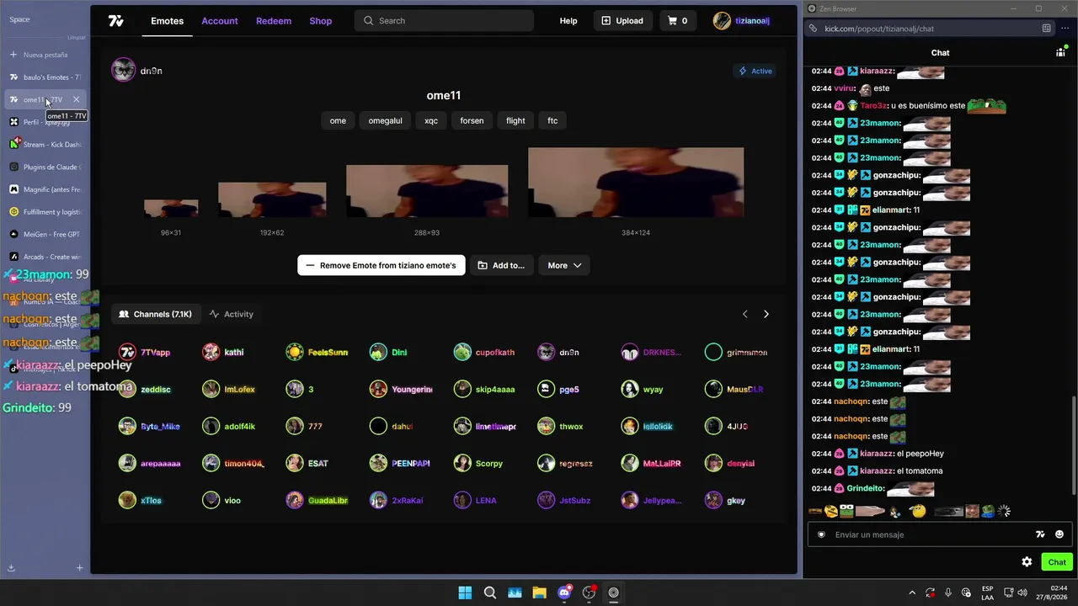Click Nueva pestaña to open a new tab
Screen dimensions: 1078x606
point(45,55)
